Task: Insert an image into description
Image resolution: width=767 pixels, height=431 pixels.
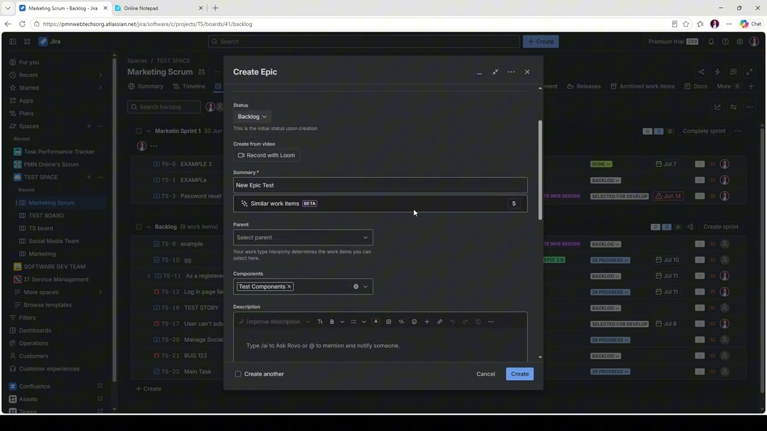Action: (389, 322)
